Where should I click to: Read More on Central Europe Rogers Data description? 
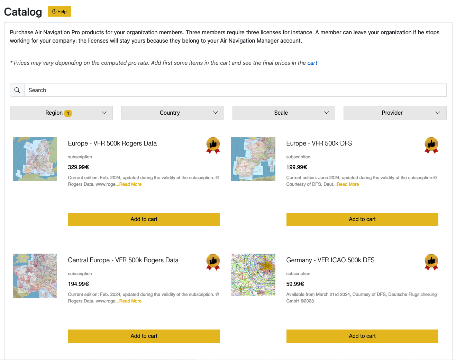[x=130, y=301]
